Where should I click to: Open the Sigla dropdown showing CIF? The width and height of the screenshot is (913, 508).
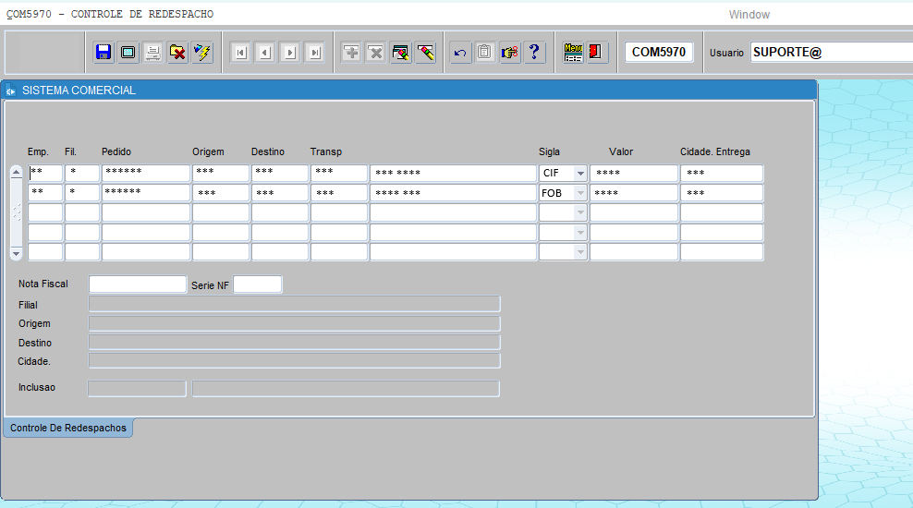579,174
